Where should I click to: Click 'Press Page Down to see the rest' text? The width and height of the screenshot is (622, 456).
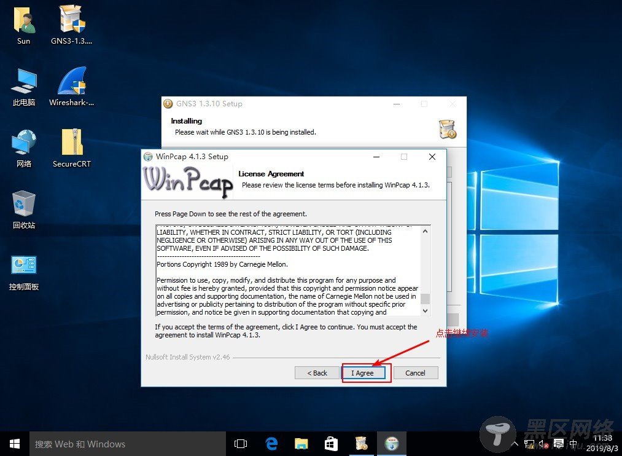pos(231,214)
